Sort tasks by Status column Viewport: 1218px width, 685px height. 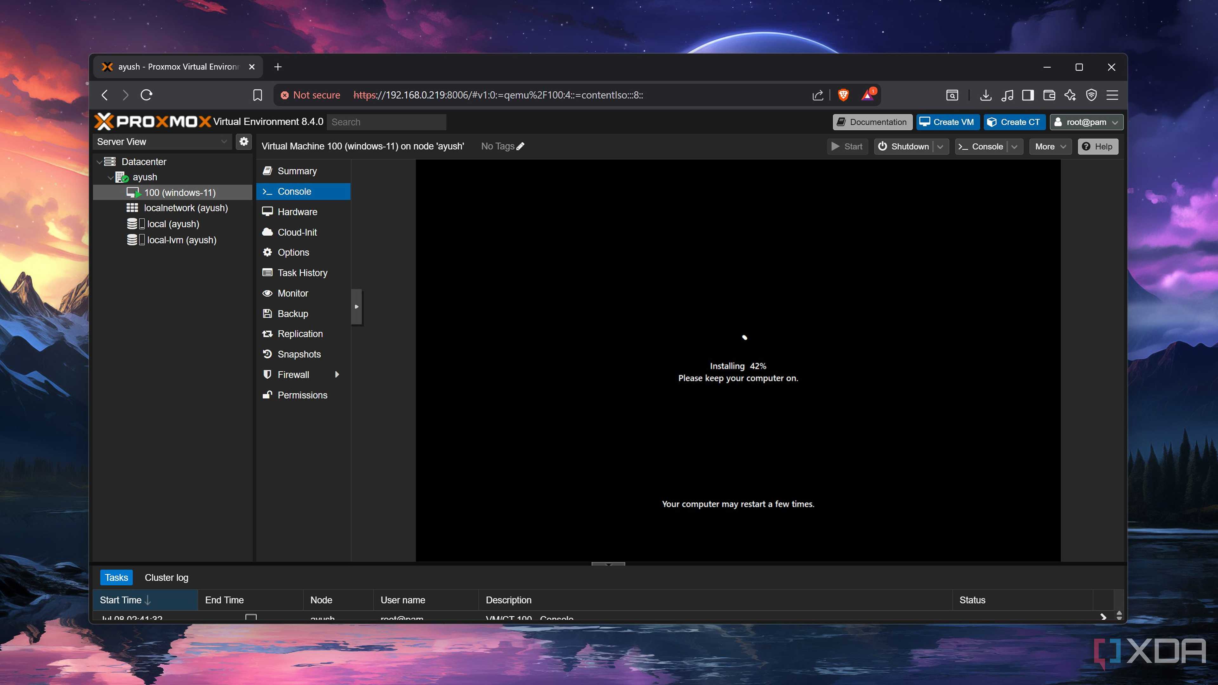point(1022,600)
